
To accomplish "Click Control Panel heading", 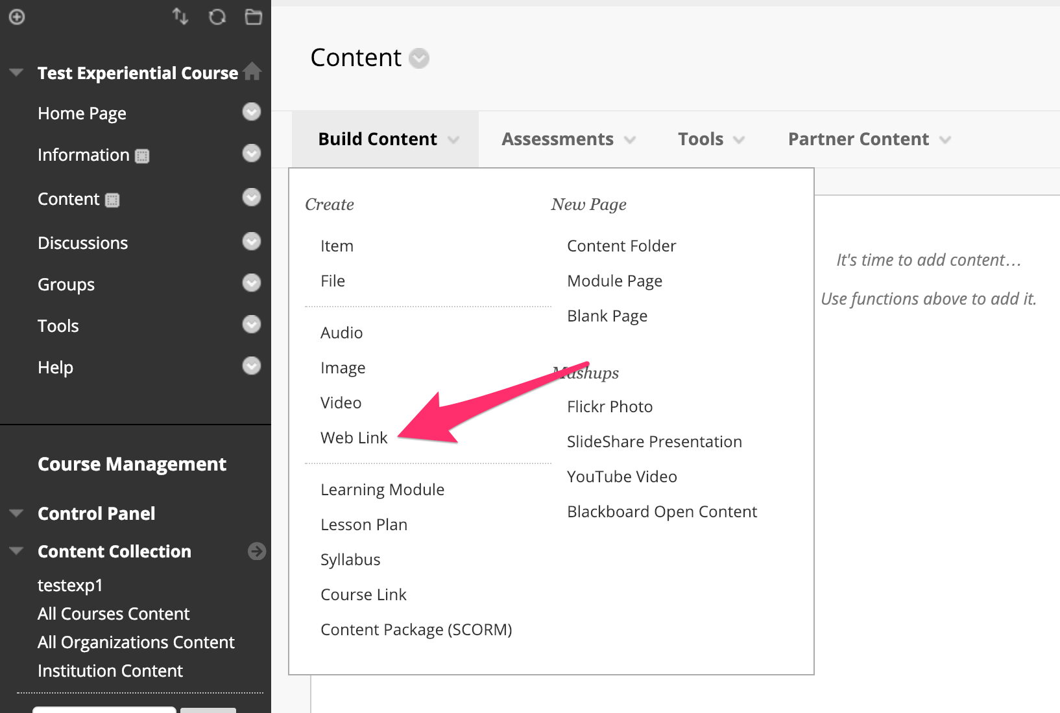I will pos(96,513).
